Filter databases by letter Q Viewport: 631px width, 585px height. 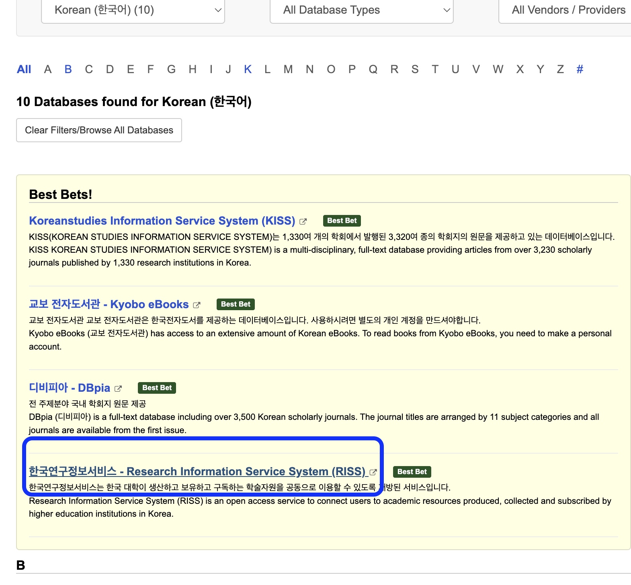[373, 70]
